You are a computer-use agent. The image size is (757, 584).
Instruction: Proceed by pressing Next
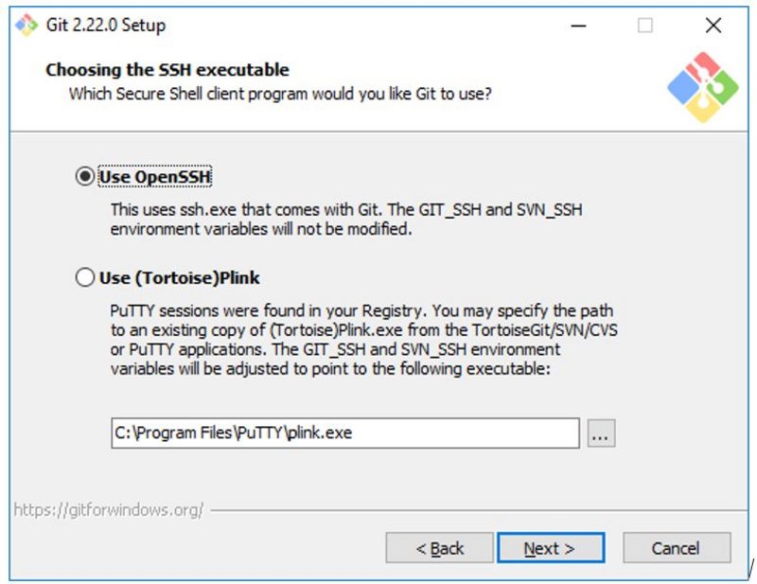(x=550, y=548)
